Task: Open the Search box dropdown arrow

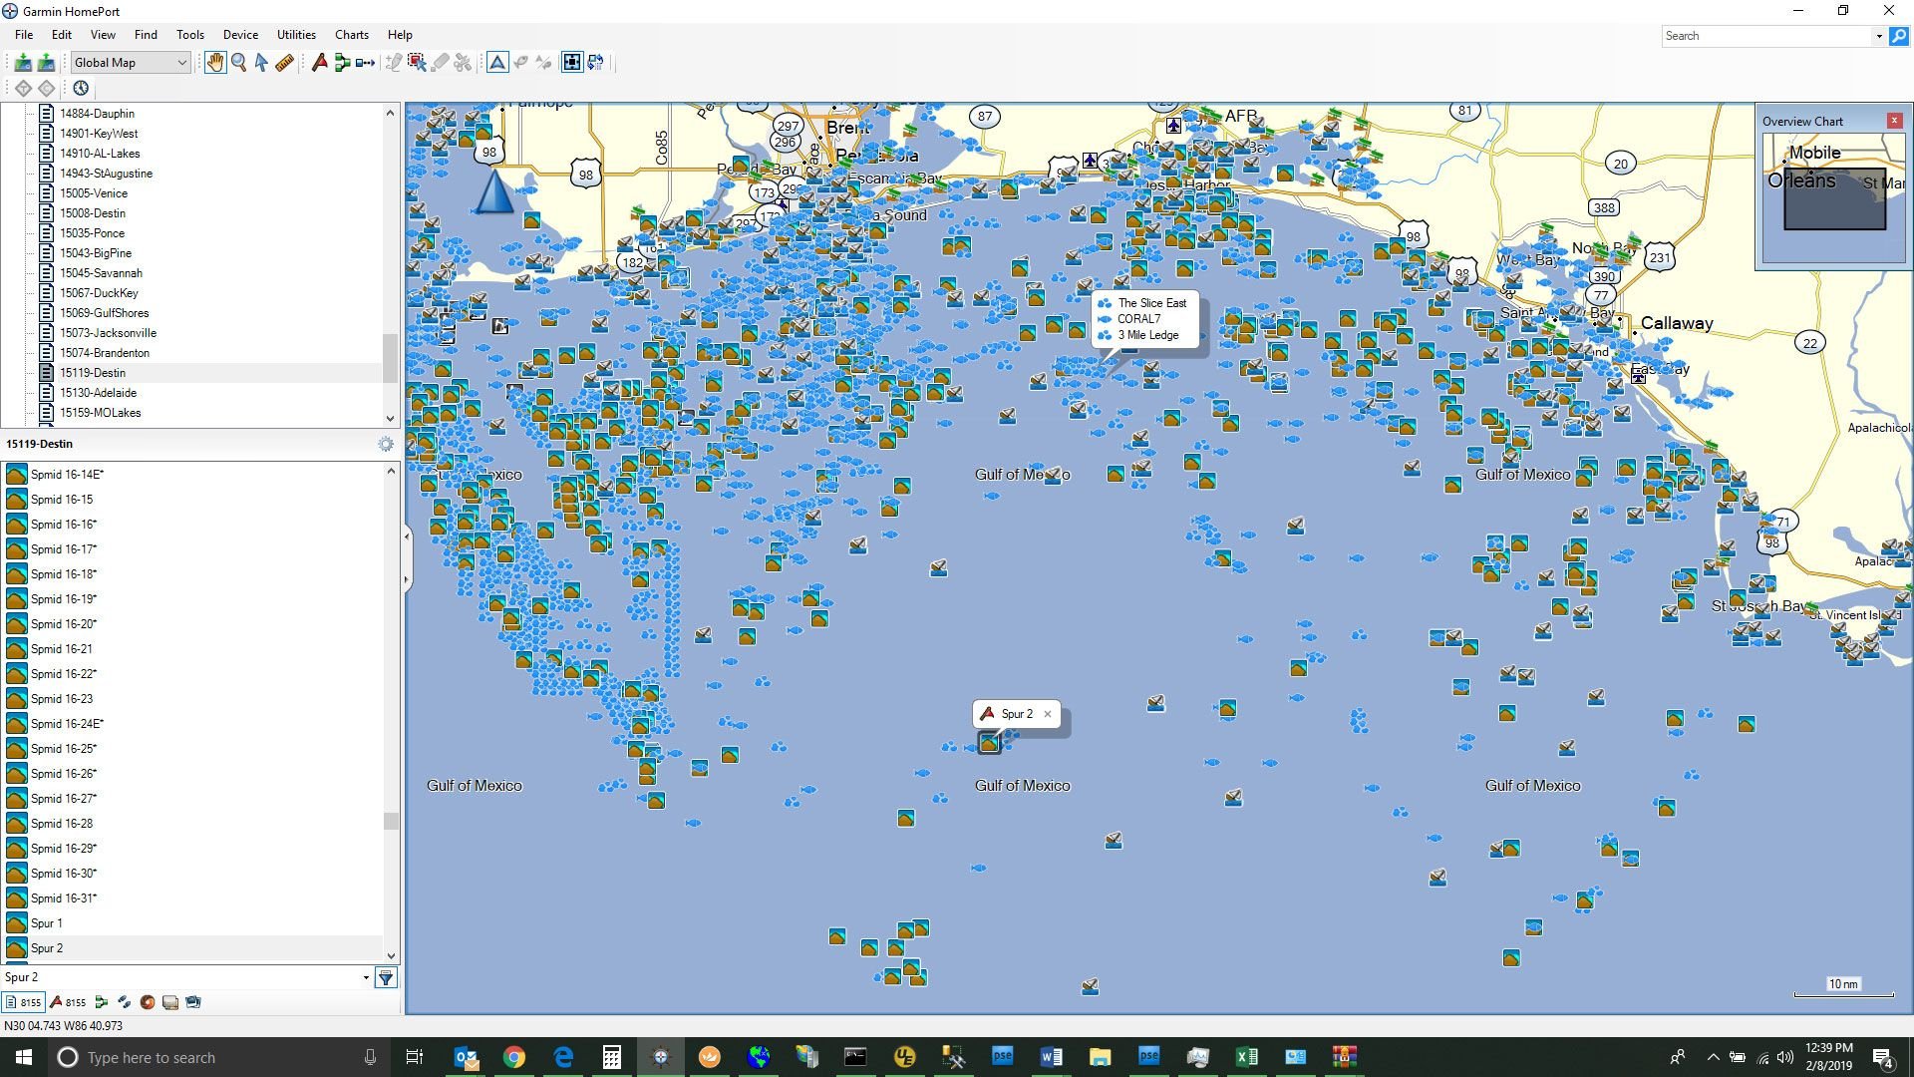Action: [x=1879, y=36]
